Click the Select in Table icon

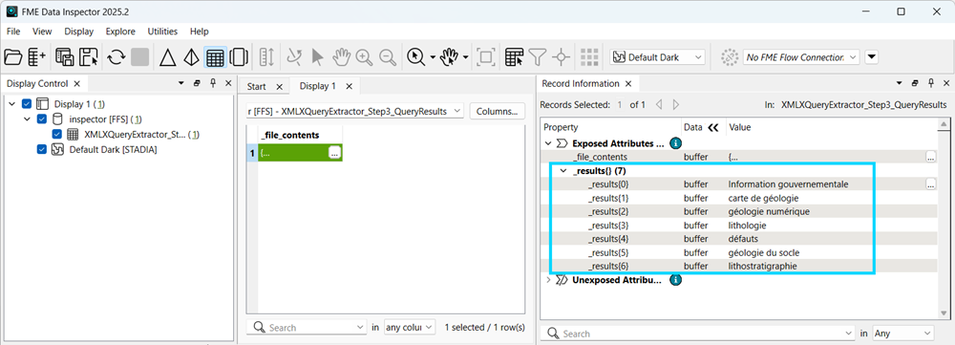[514, 57]
